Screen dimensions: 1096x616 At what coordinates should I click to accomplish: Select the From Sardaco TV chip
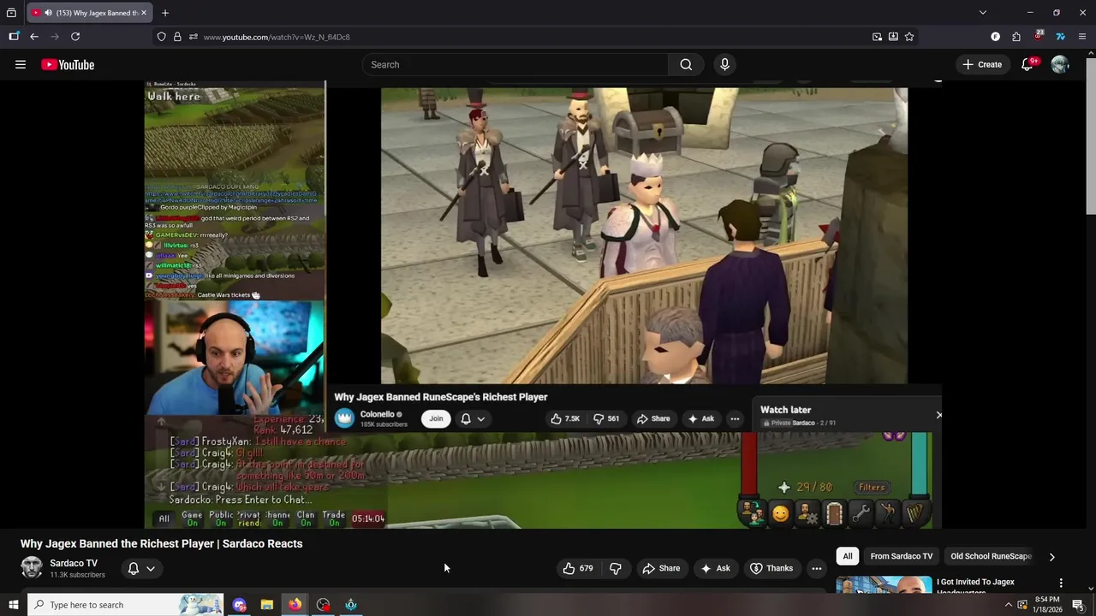click(902, 556)
